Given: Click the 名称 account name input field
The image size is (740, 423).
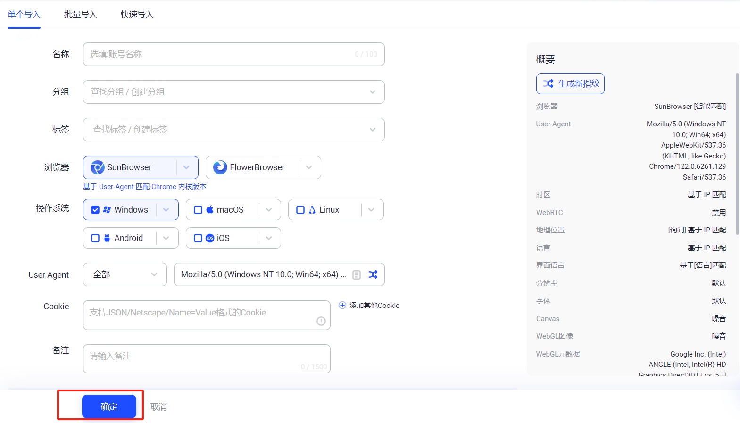Looking at the screenshot, I should (x=234, y=54).
